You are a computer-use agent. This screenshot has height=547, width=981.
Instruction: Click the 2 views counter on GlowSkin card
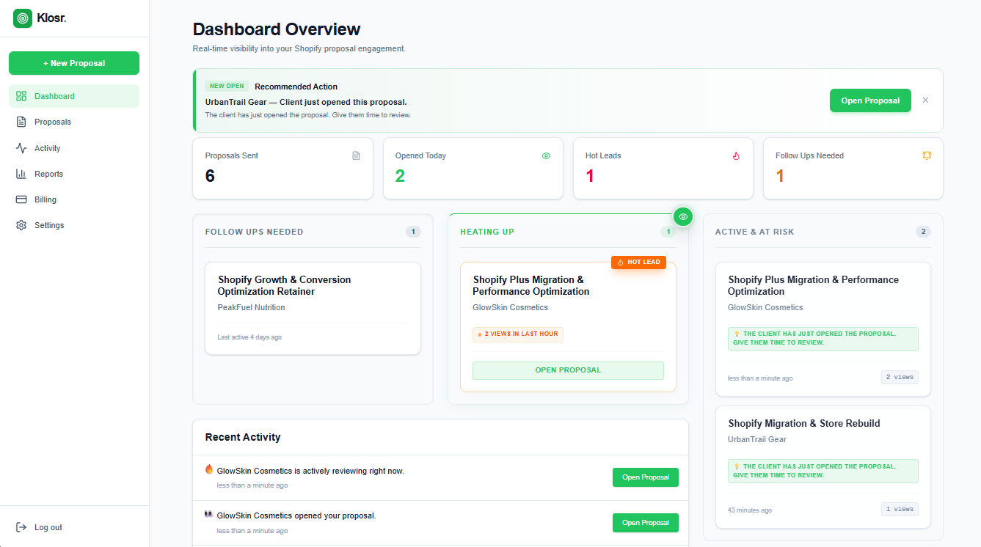pyautogui.click(x=900, y=376)
